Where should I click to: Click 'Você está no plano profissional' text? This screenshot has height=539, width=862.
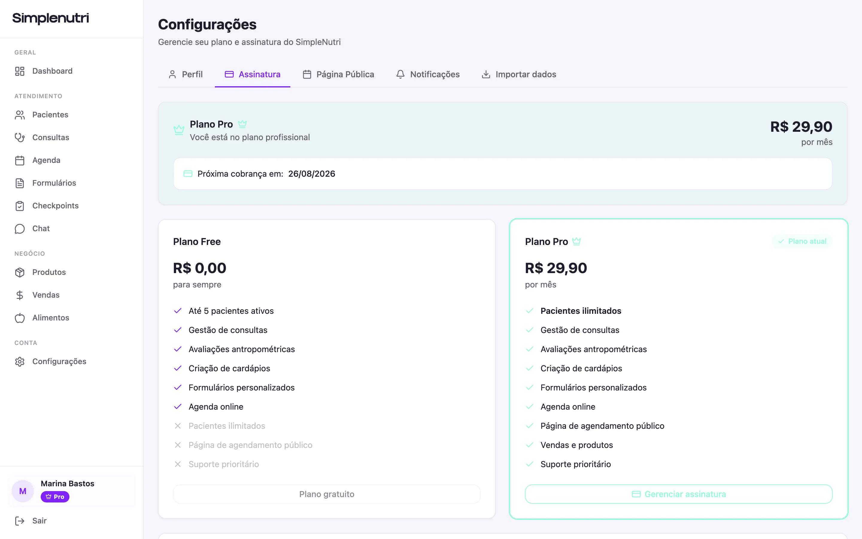[x=250, y=137]
